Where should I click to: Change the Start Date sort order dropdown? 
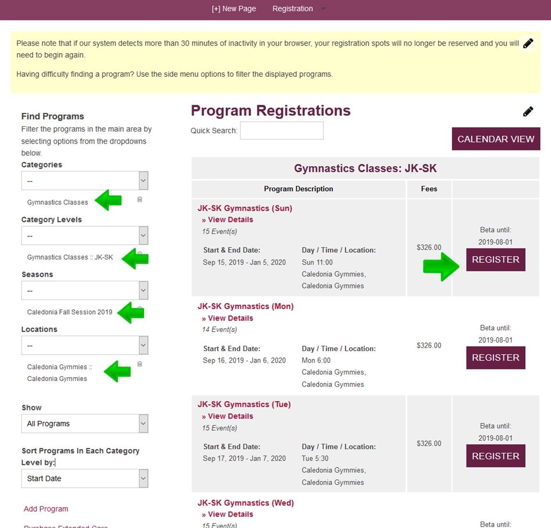(x=85, y=479)
